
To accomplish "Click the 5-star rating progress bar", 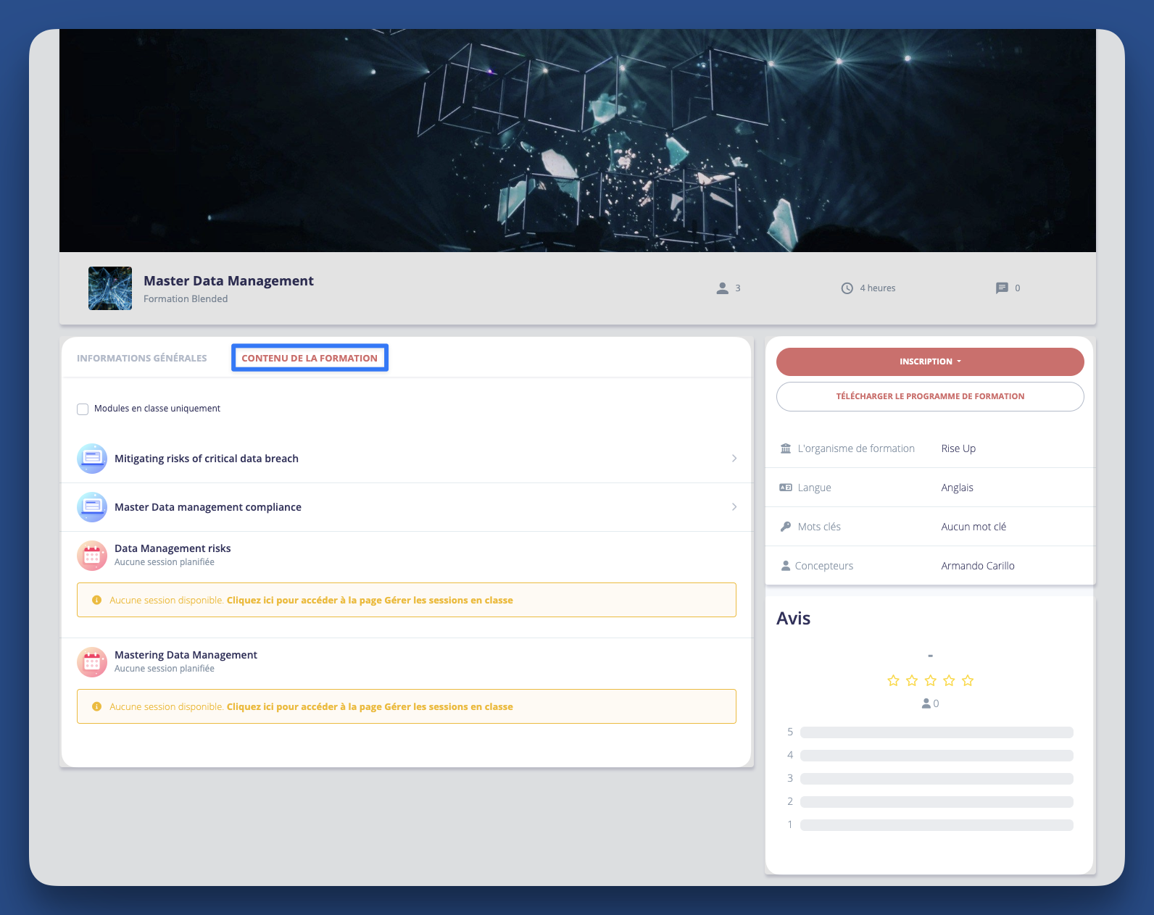I will coord(937,732).
